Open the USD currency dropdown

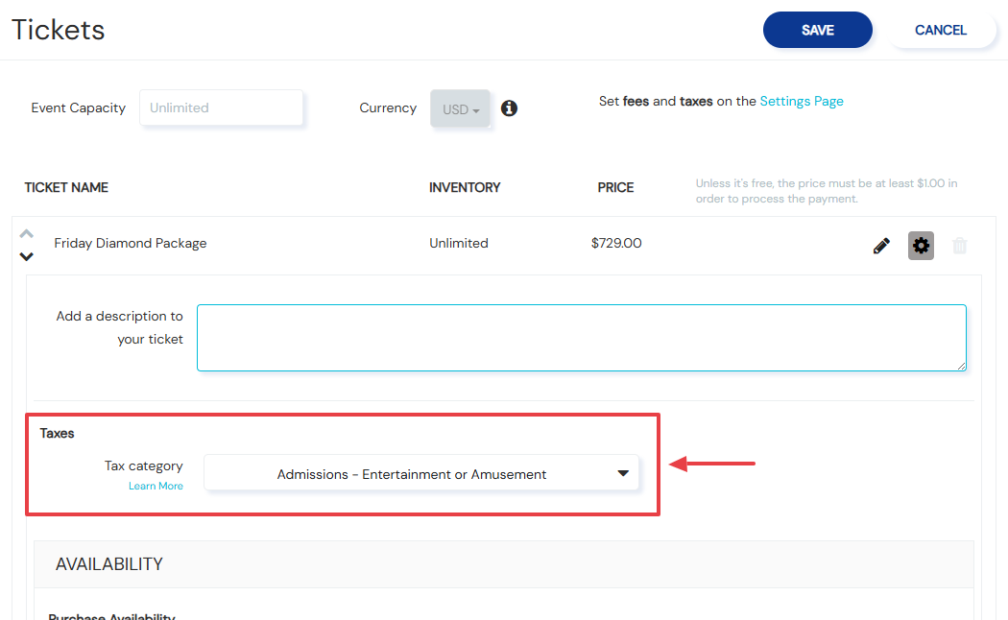[x=460, y=108]
